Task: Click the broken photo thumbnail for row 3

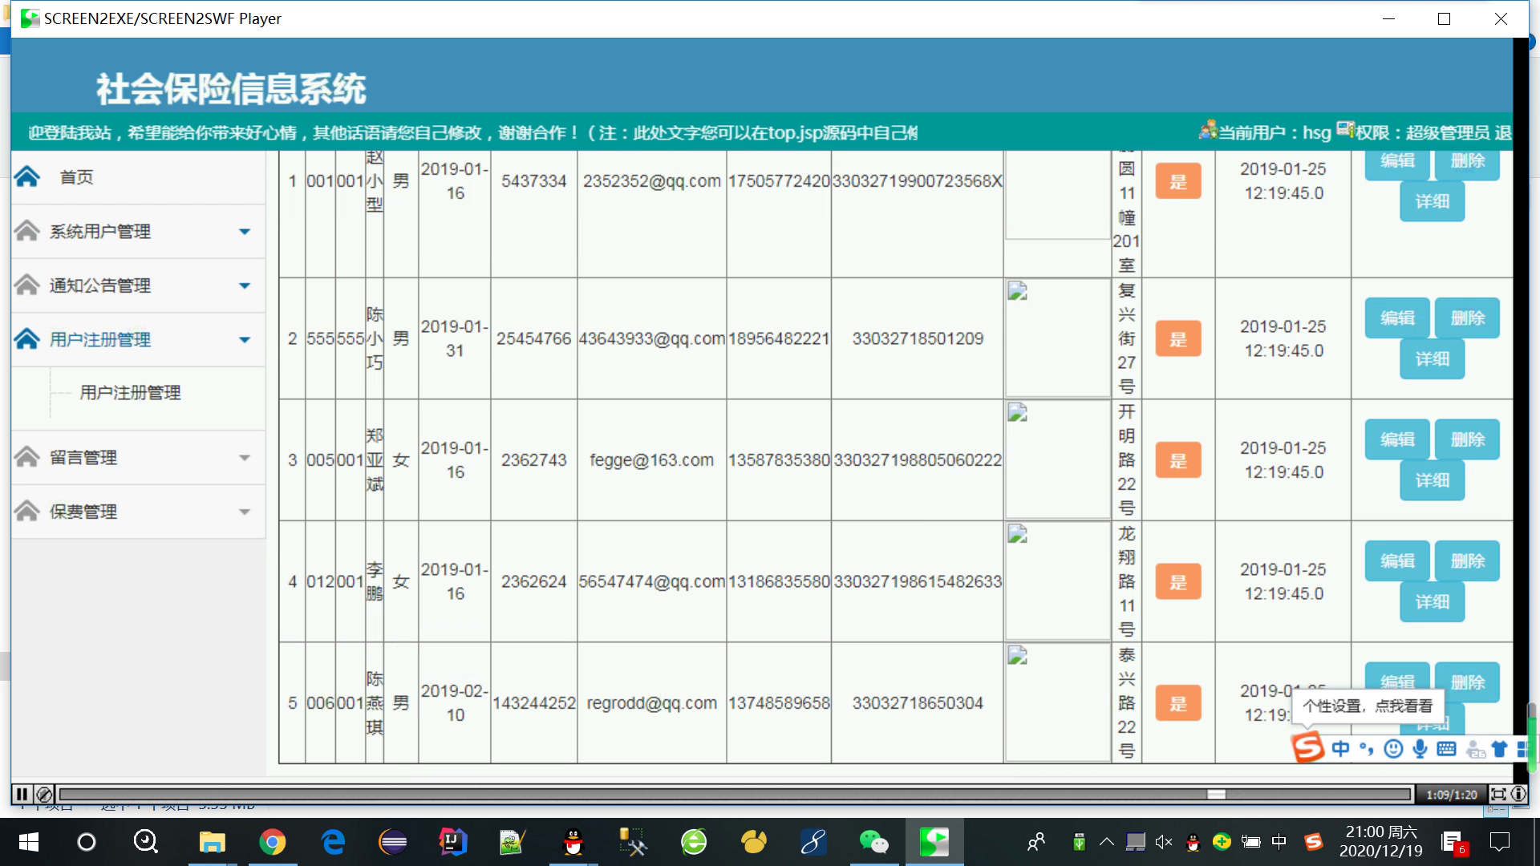Action: (x=1058, y=459)
